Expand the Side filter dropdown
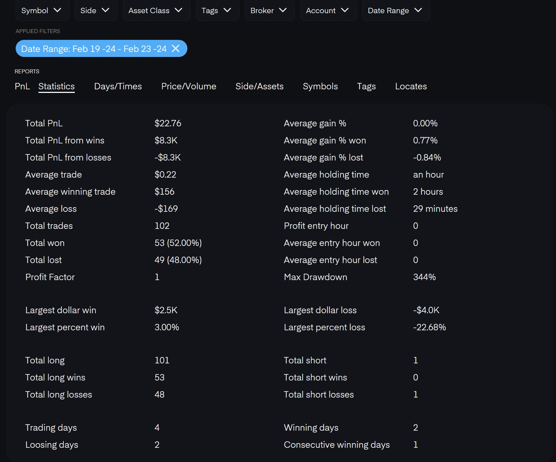The width and height of the screenshot is (556, 462). (x=95, y=10)
